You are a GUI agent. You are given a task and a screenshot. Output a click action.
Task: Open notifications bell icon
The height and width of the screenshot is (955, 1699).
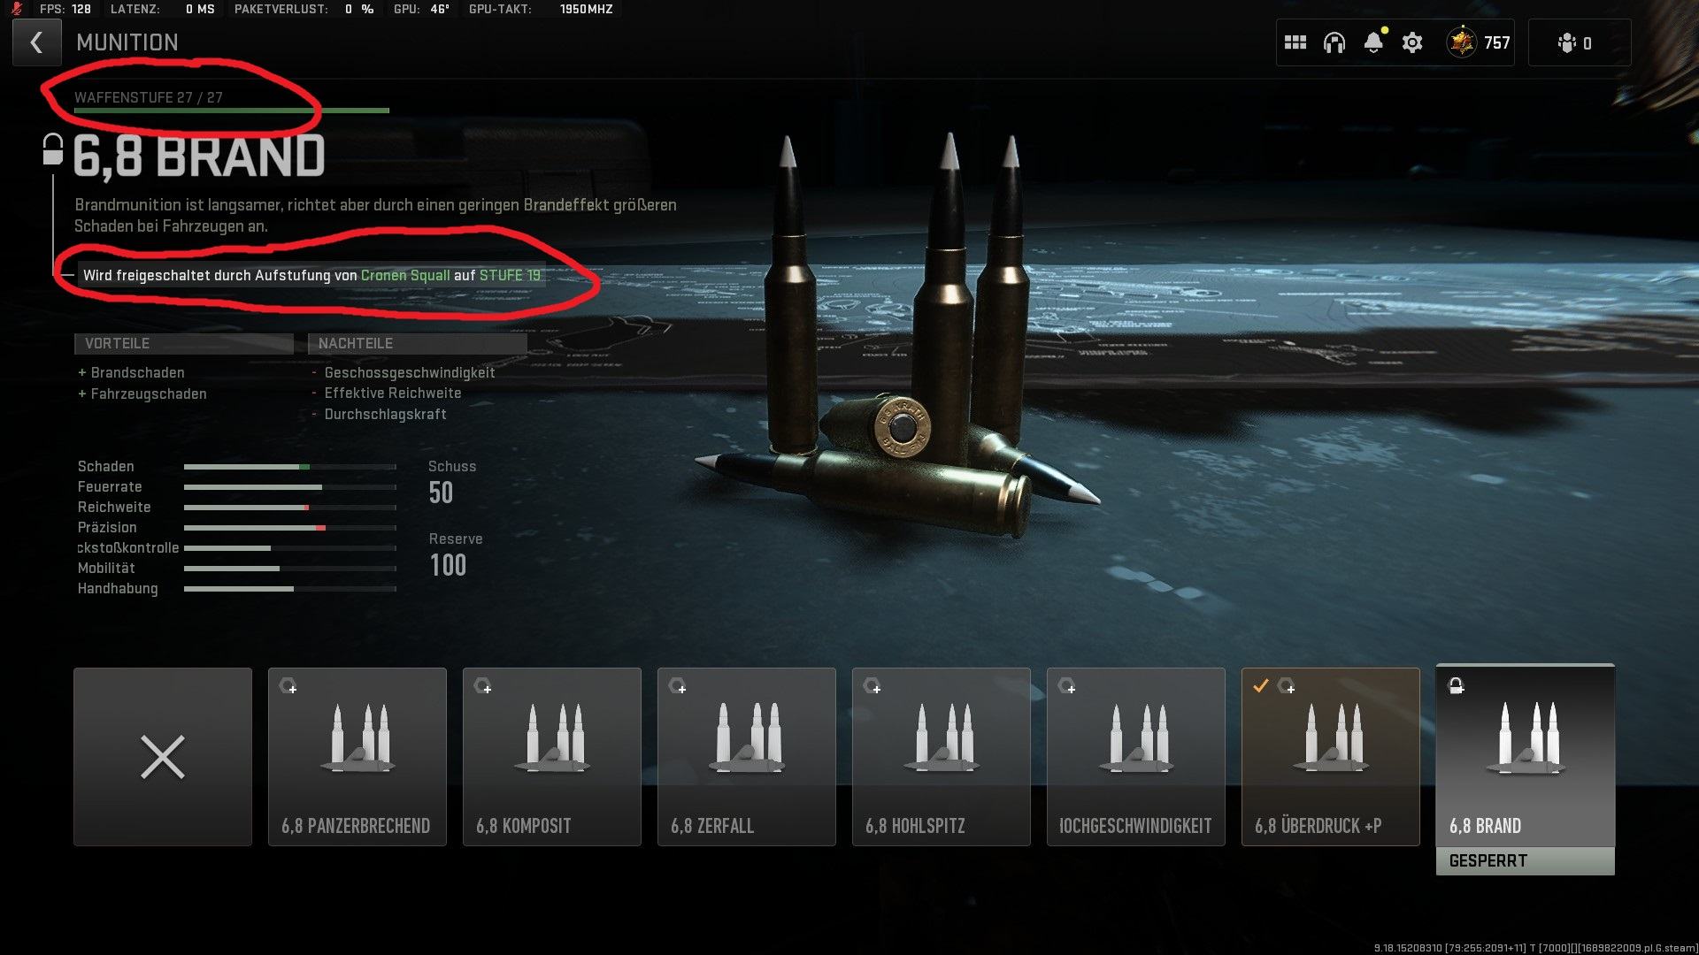click(x=1373, y=42)
